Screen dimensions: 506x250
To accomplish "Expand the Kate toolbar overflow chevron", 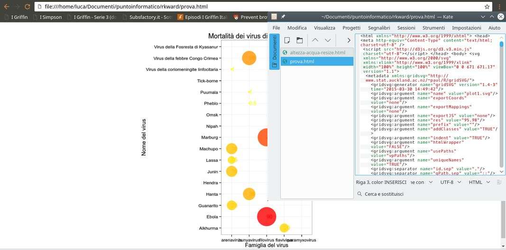I will [x=349, y=40].
